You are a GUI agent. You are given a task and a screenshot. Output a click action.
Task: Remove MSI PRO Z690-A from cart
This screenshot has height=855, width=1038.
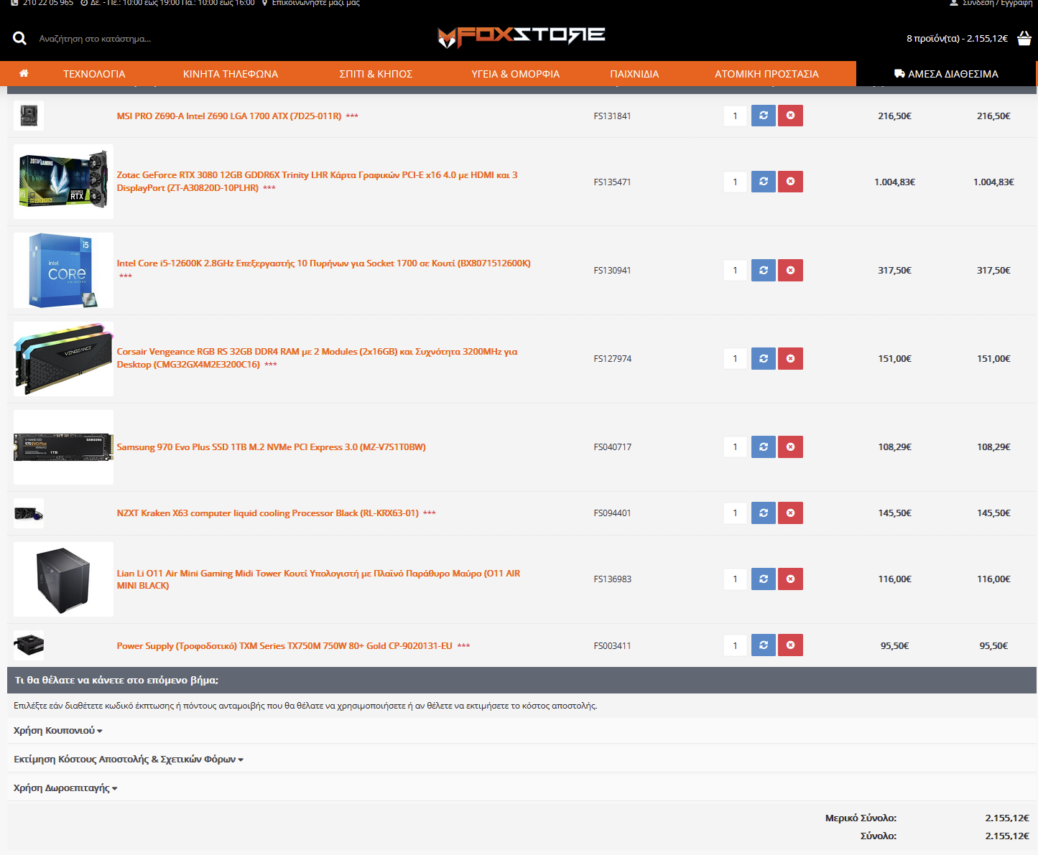coord(790,116)
